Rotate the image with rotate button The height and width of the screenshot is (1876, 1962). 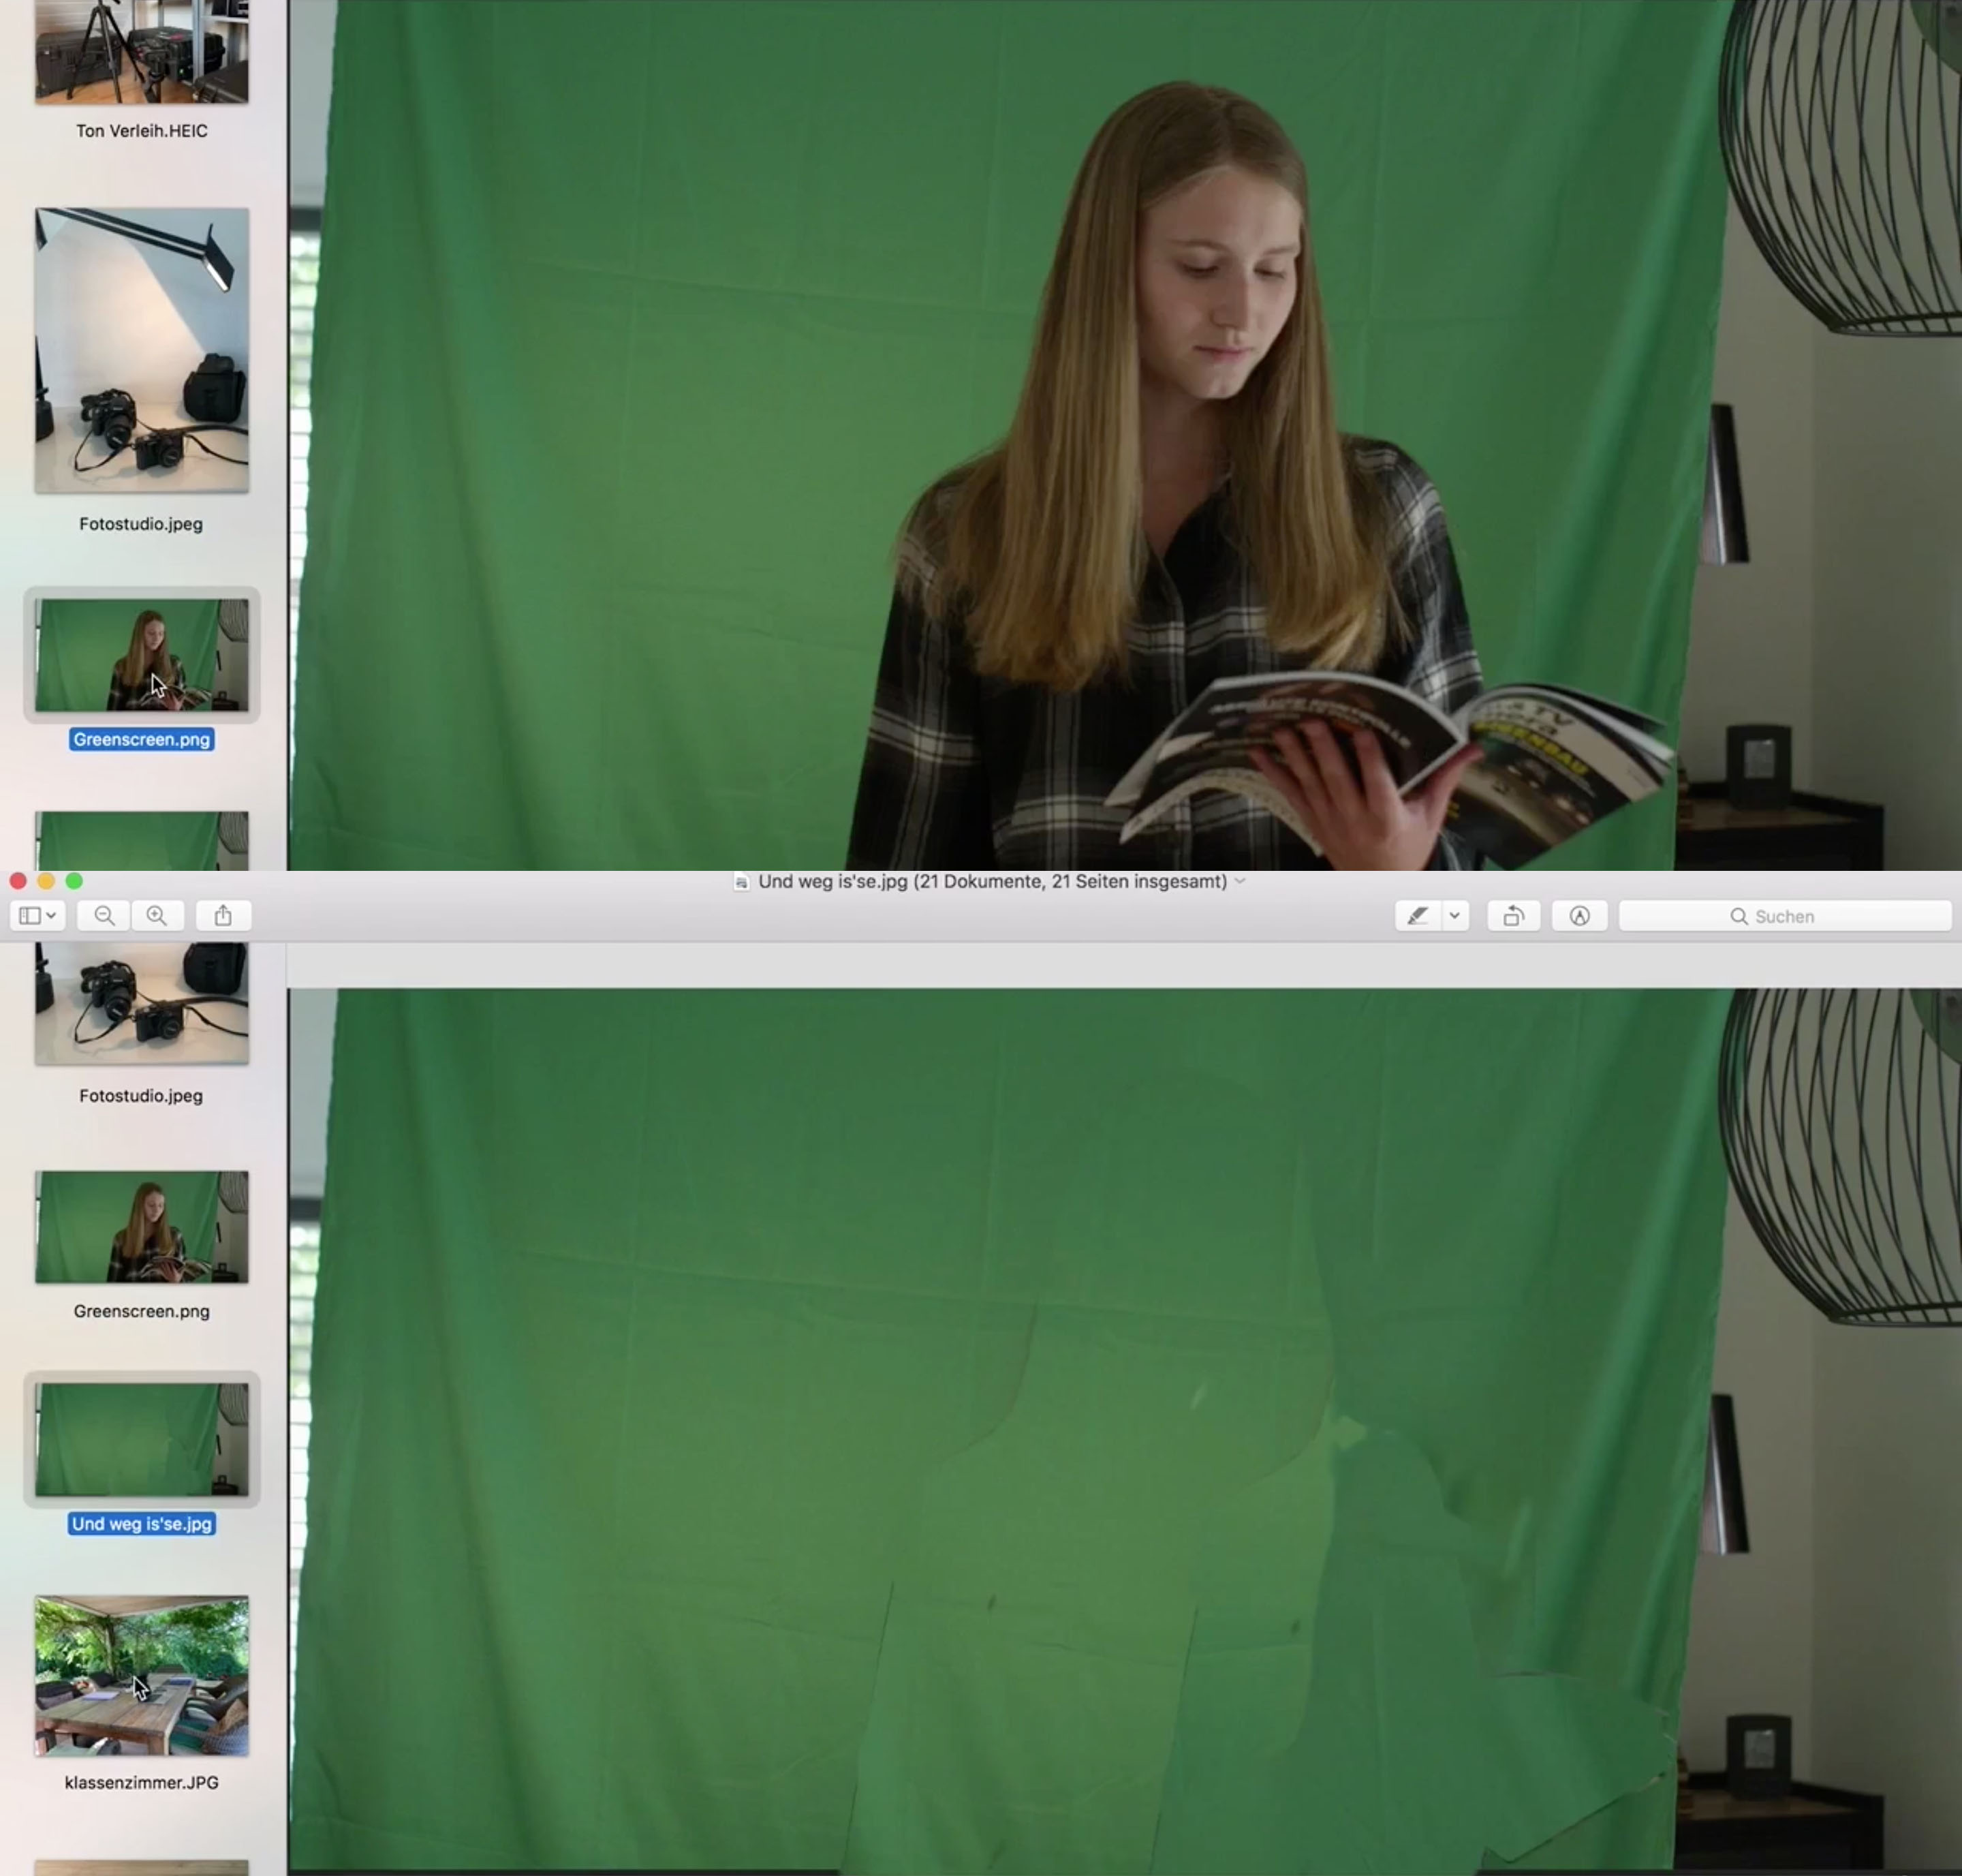(x=1513, y=916)
